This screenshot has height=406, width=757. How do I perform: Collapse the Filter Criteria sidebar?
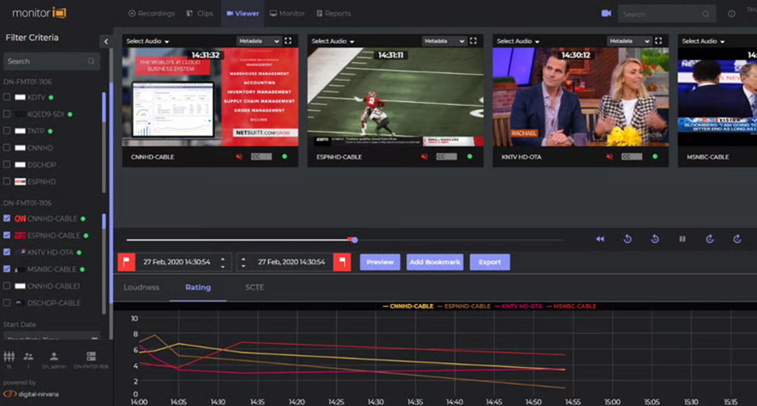[105, 41]
